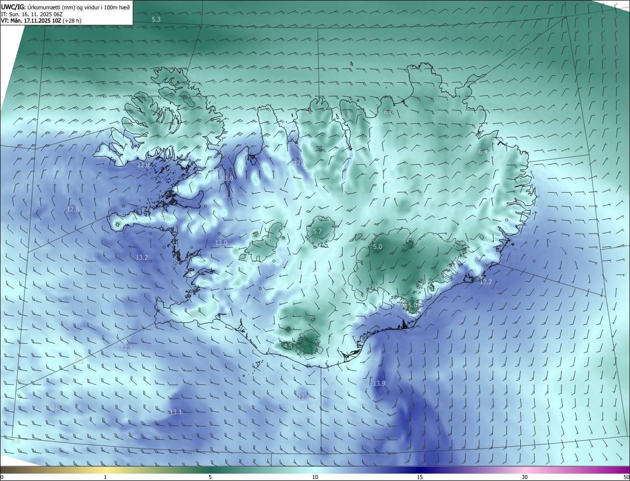Image resolution: width=630 pixels, height=481 pixels.
Task: Click the '4.5' value label on the map
Action: (288, 346)
